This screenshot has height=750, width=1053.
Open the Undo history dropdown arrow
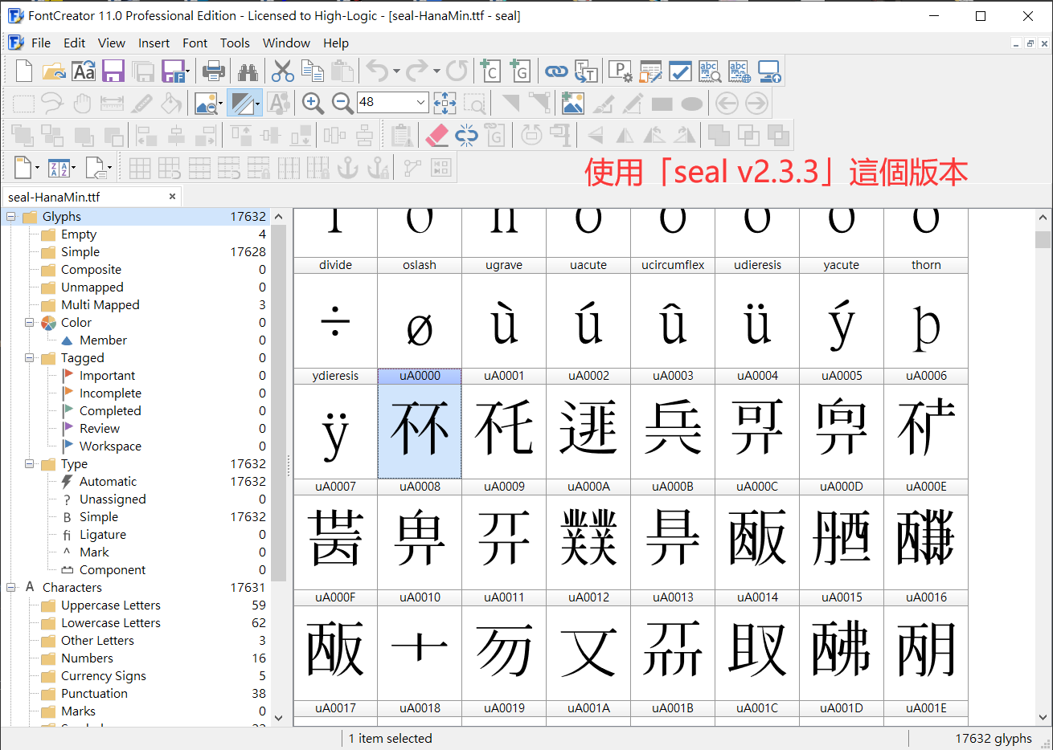(x=396, y=71)
